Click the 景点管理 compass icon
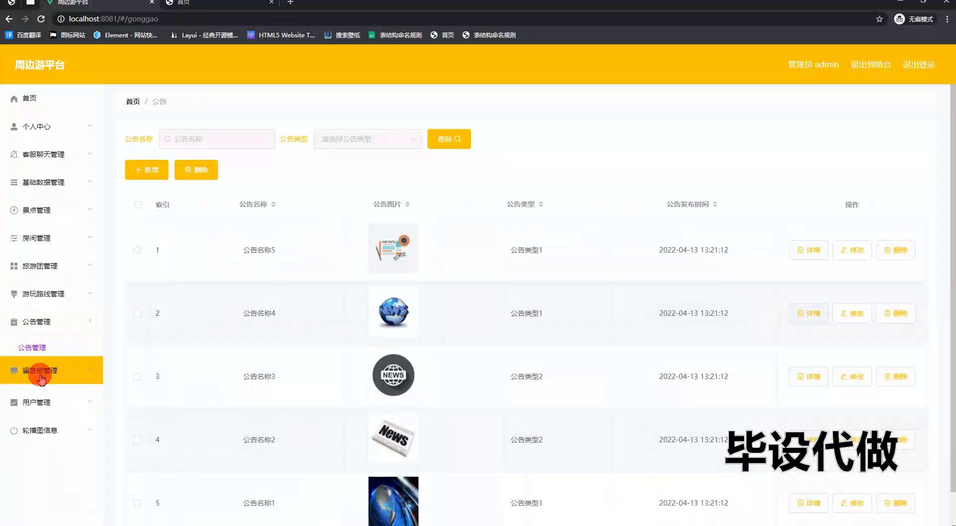The width and height of the screenshot is (956, 526). click(x=14, y=210)
